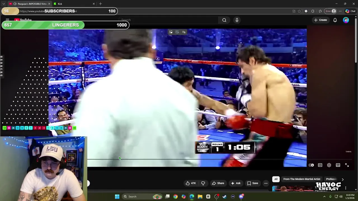Open the YouTube notifications bell

(x=335, y=20)
